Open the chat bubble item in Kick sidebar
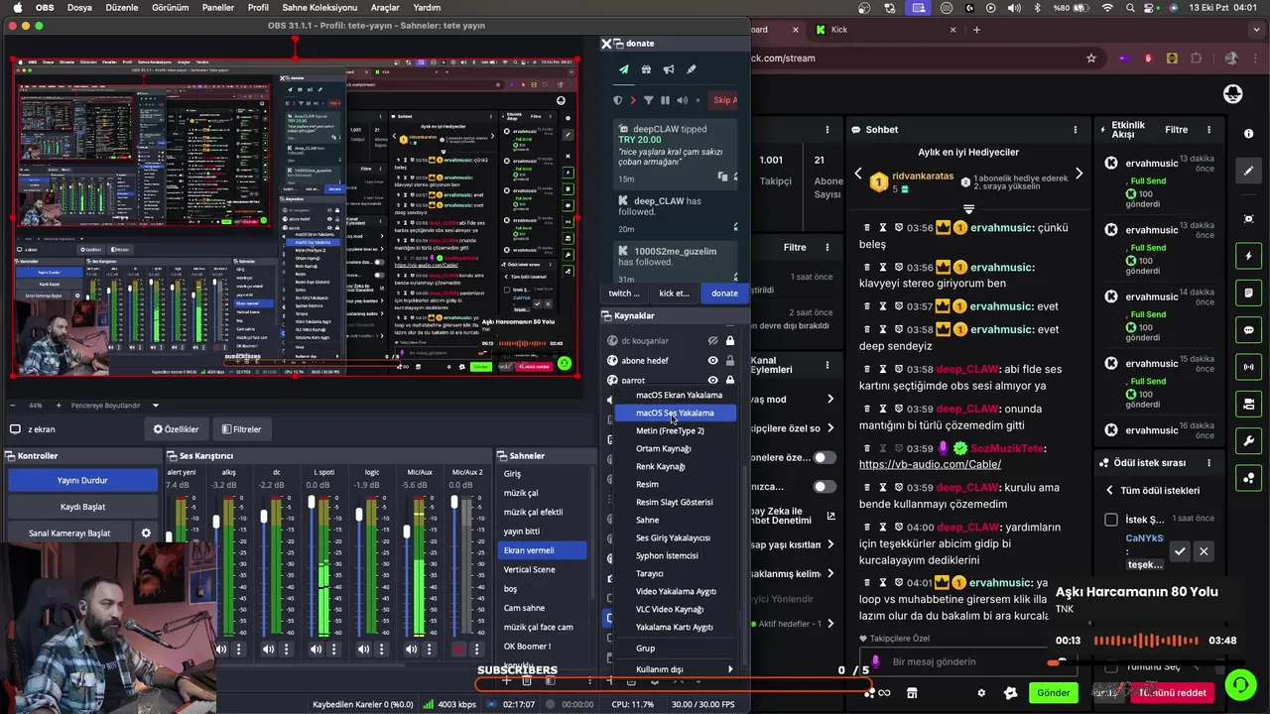1270x714 pixels. tap(1248, 330)
